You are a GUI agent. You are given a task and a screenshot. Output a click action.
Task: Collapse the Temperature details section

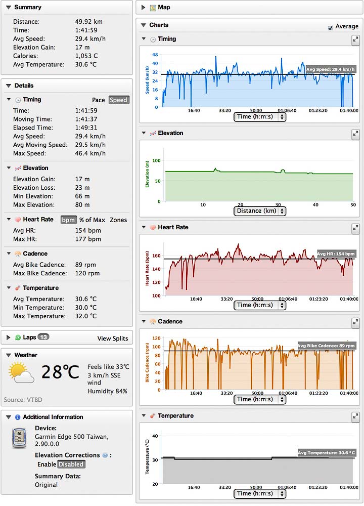(x=9, y=287)
